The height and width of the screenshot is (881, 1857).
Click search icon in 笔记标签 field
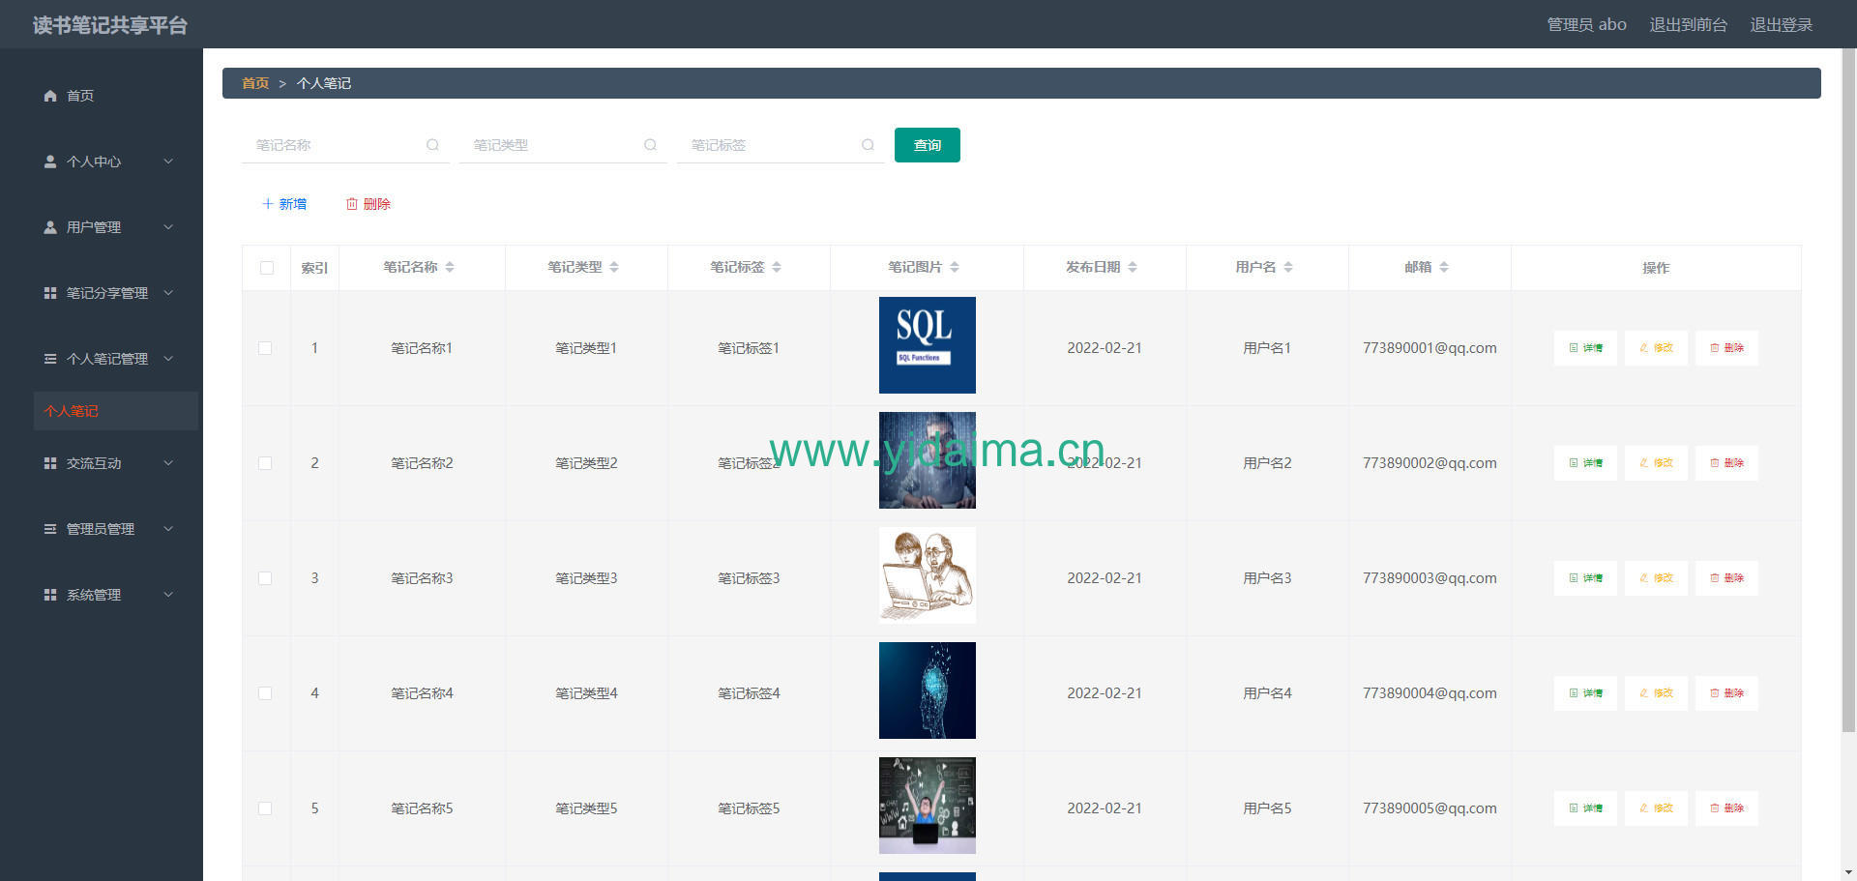pos(868,145)
